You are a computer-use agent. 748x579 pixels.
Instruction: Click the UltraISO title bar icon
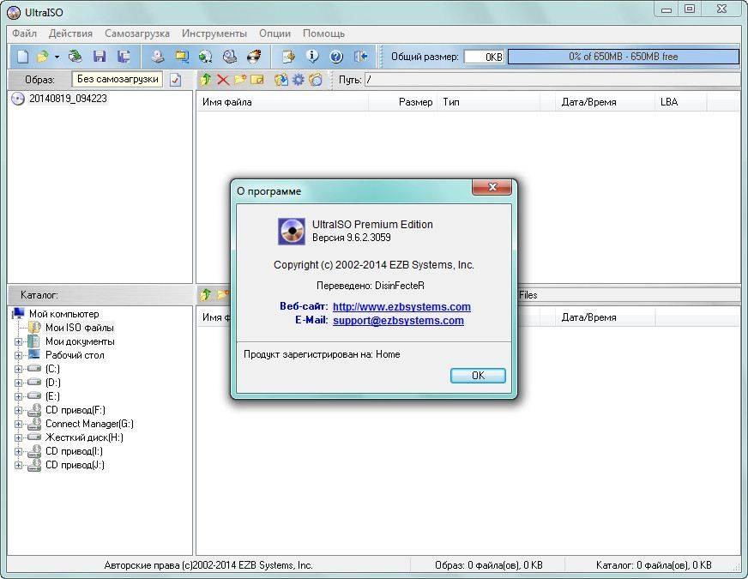click(x=15, y=12)
